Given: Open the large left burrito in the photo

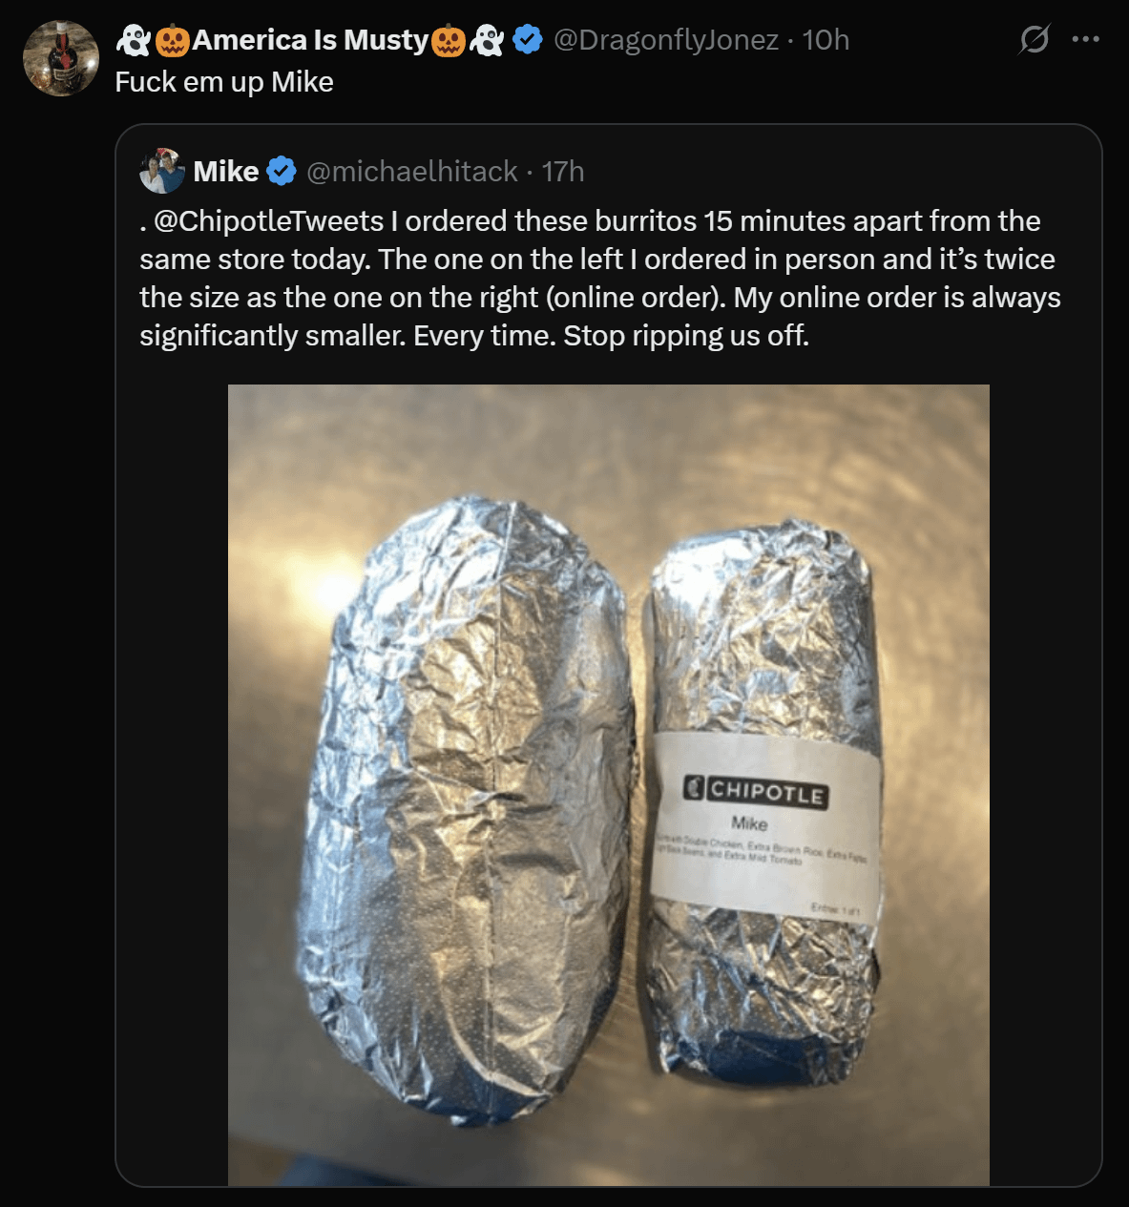Looking at the screenshot, I should point(468,811).
